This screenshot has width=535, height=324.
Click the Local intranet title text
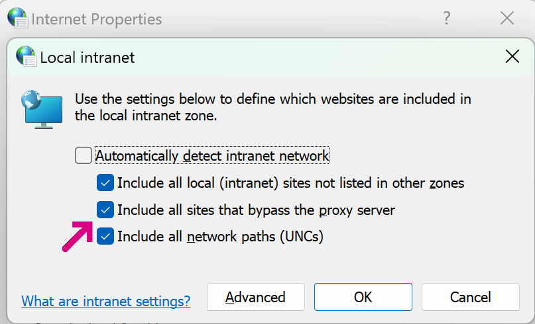[x=88, y=58]
